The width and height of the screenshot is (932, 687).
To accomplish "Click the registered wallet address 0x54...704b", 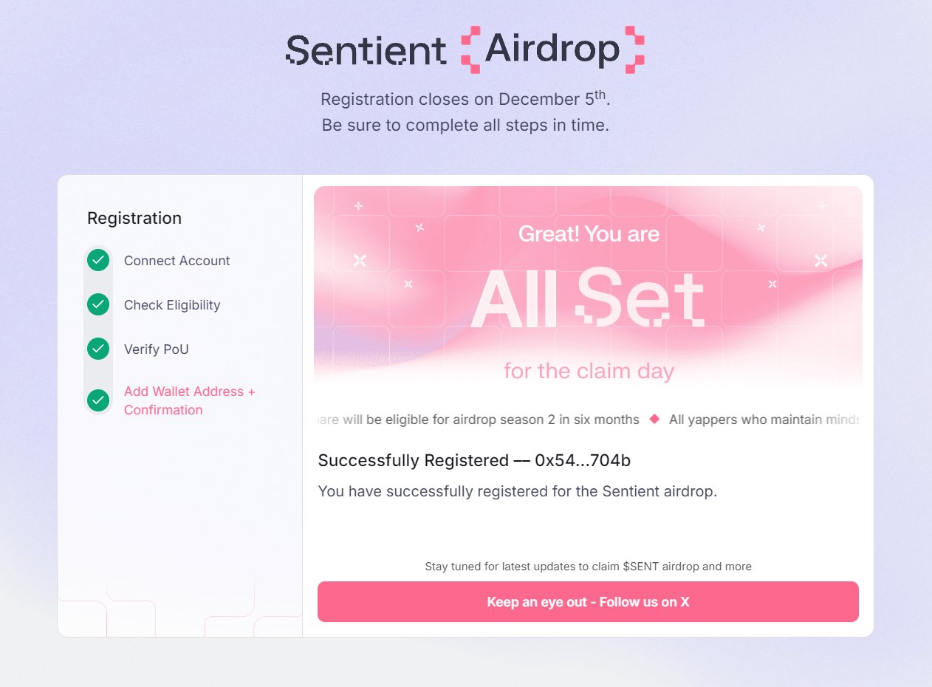I will (x=583, y=461).
